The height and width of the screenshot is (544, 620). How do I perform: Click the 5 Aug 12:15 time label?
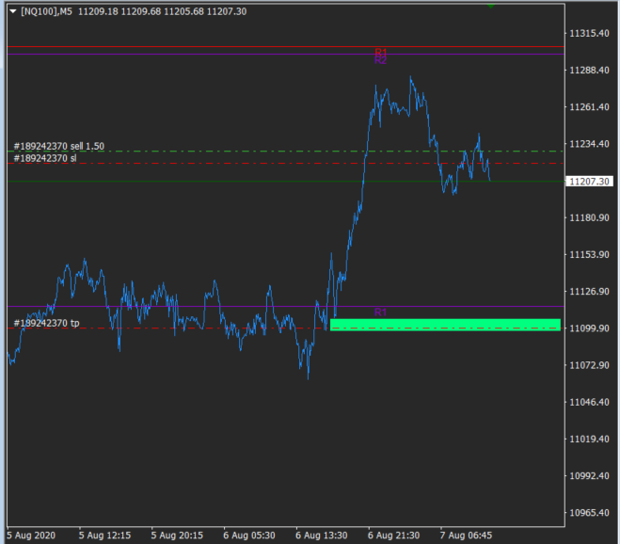104,536
